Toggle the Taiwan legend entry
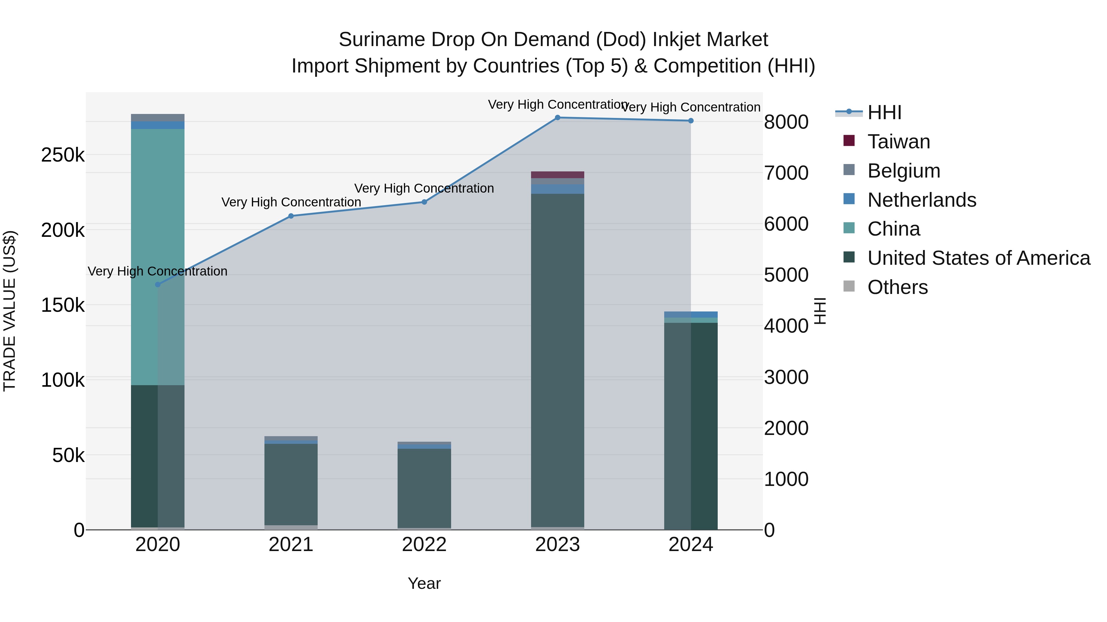1107x622 pixels. (887, 141)
